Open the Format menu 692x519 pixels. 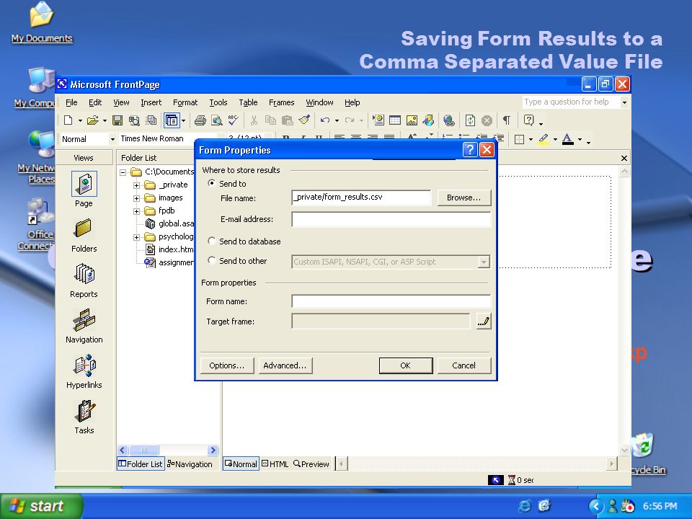coord(185,102)
